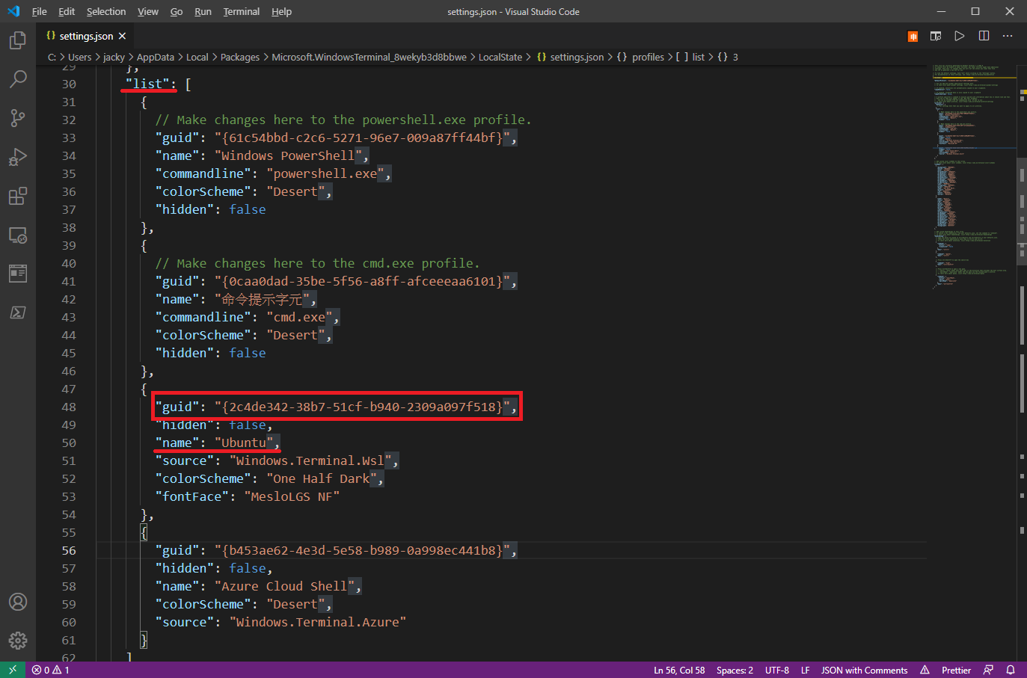
Task: Open the Accounts menu icon
Action: click(x=18, y=602)
